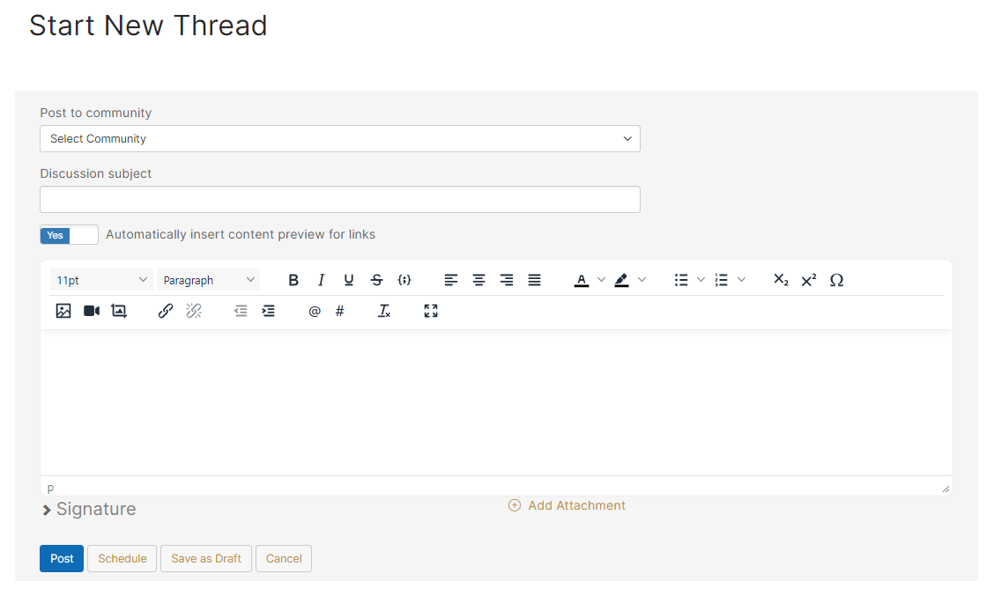994x603 pixels.
Task: Open the special character Omega picker
Action: click(x=836, y=280)
